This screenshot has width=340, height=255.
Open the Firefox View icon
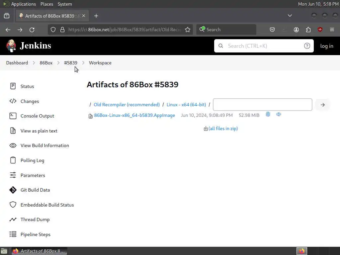pyautogui.click(x=7, y=16)
